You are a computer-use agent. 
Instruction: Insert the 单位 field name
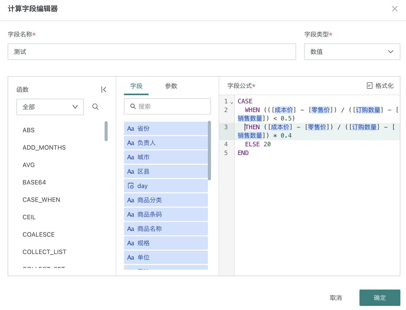[x=143, y=257]
